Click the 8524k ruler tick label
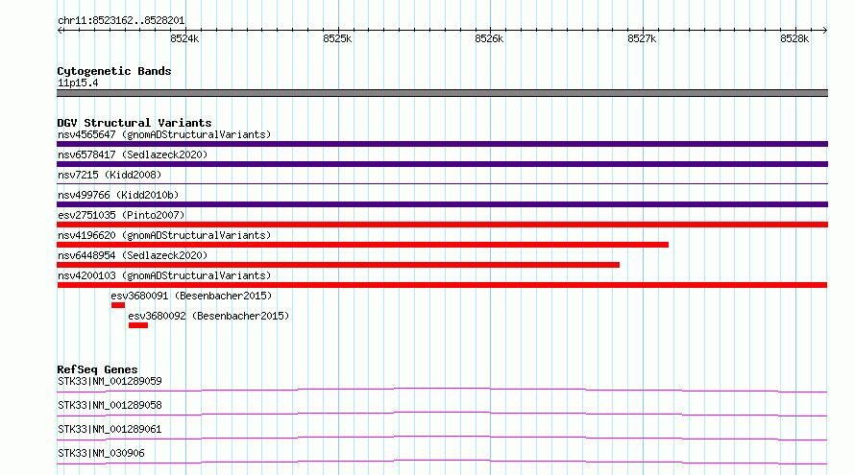This screenshot has height=475, width=855. point(184,38)
